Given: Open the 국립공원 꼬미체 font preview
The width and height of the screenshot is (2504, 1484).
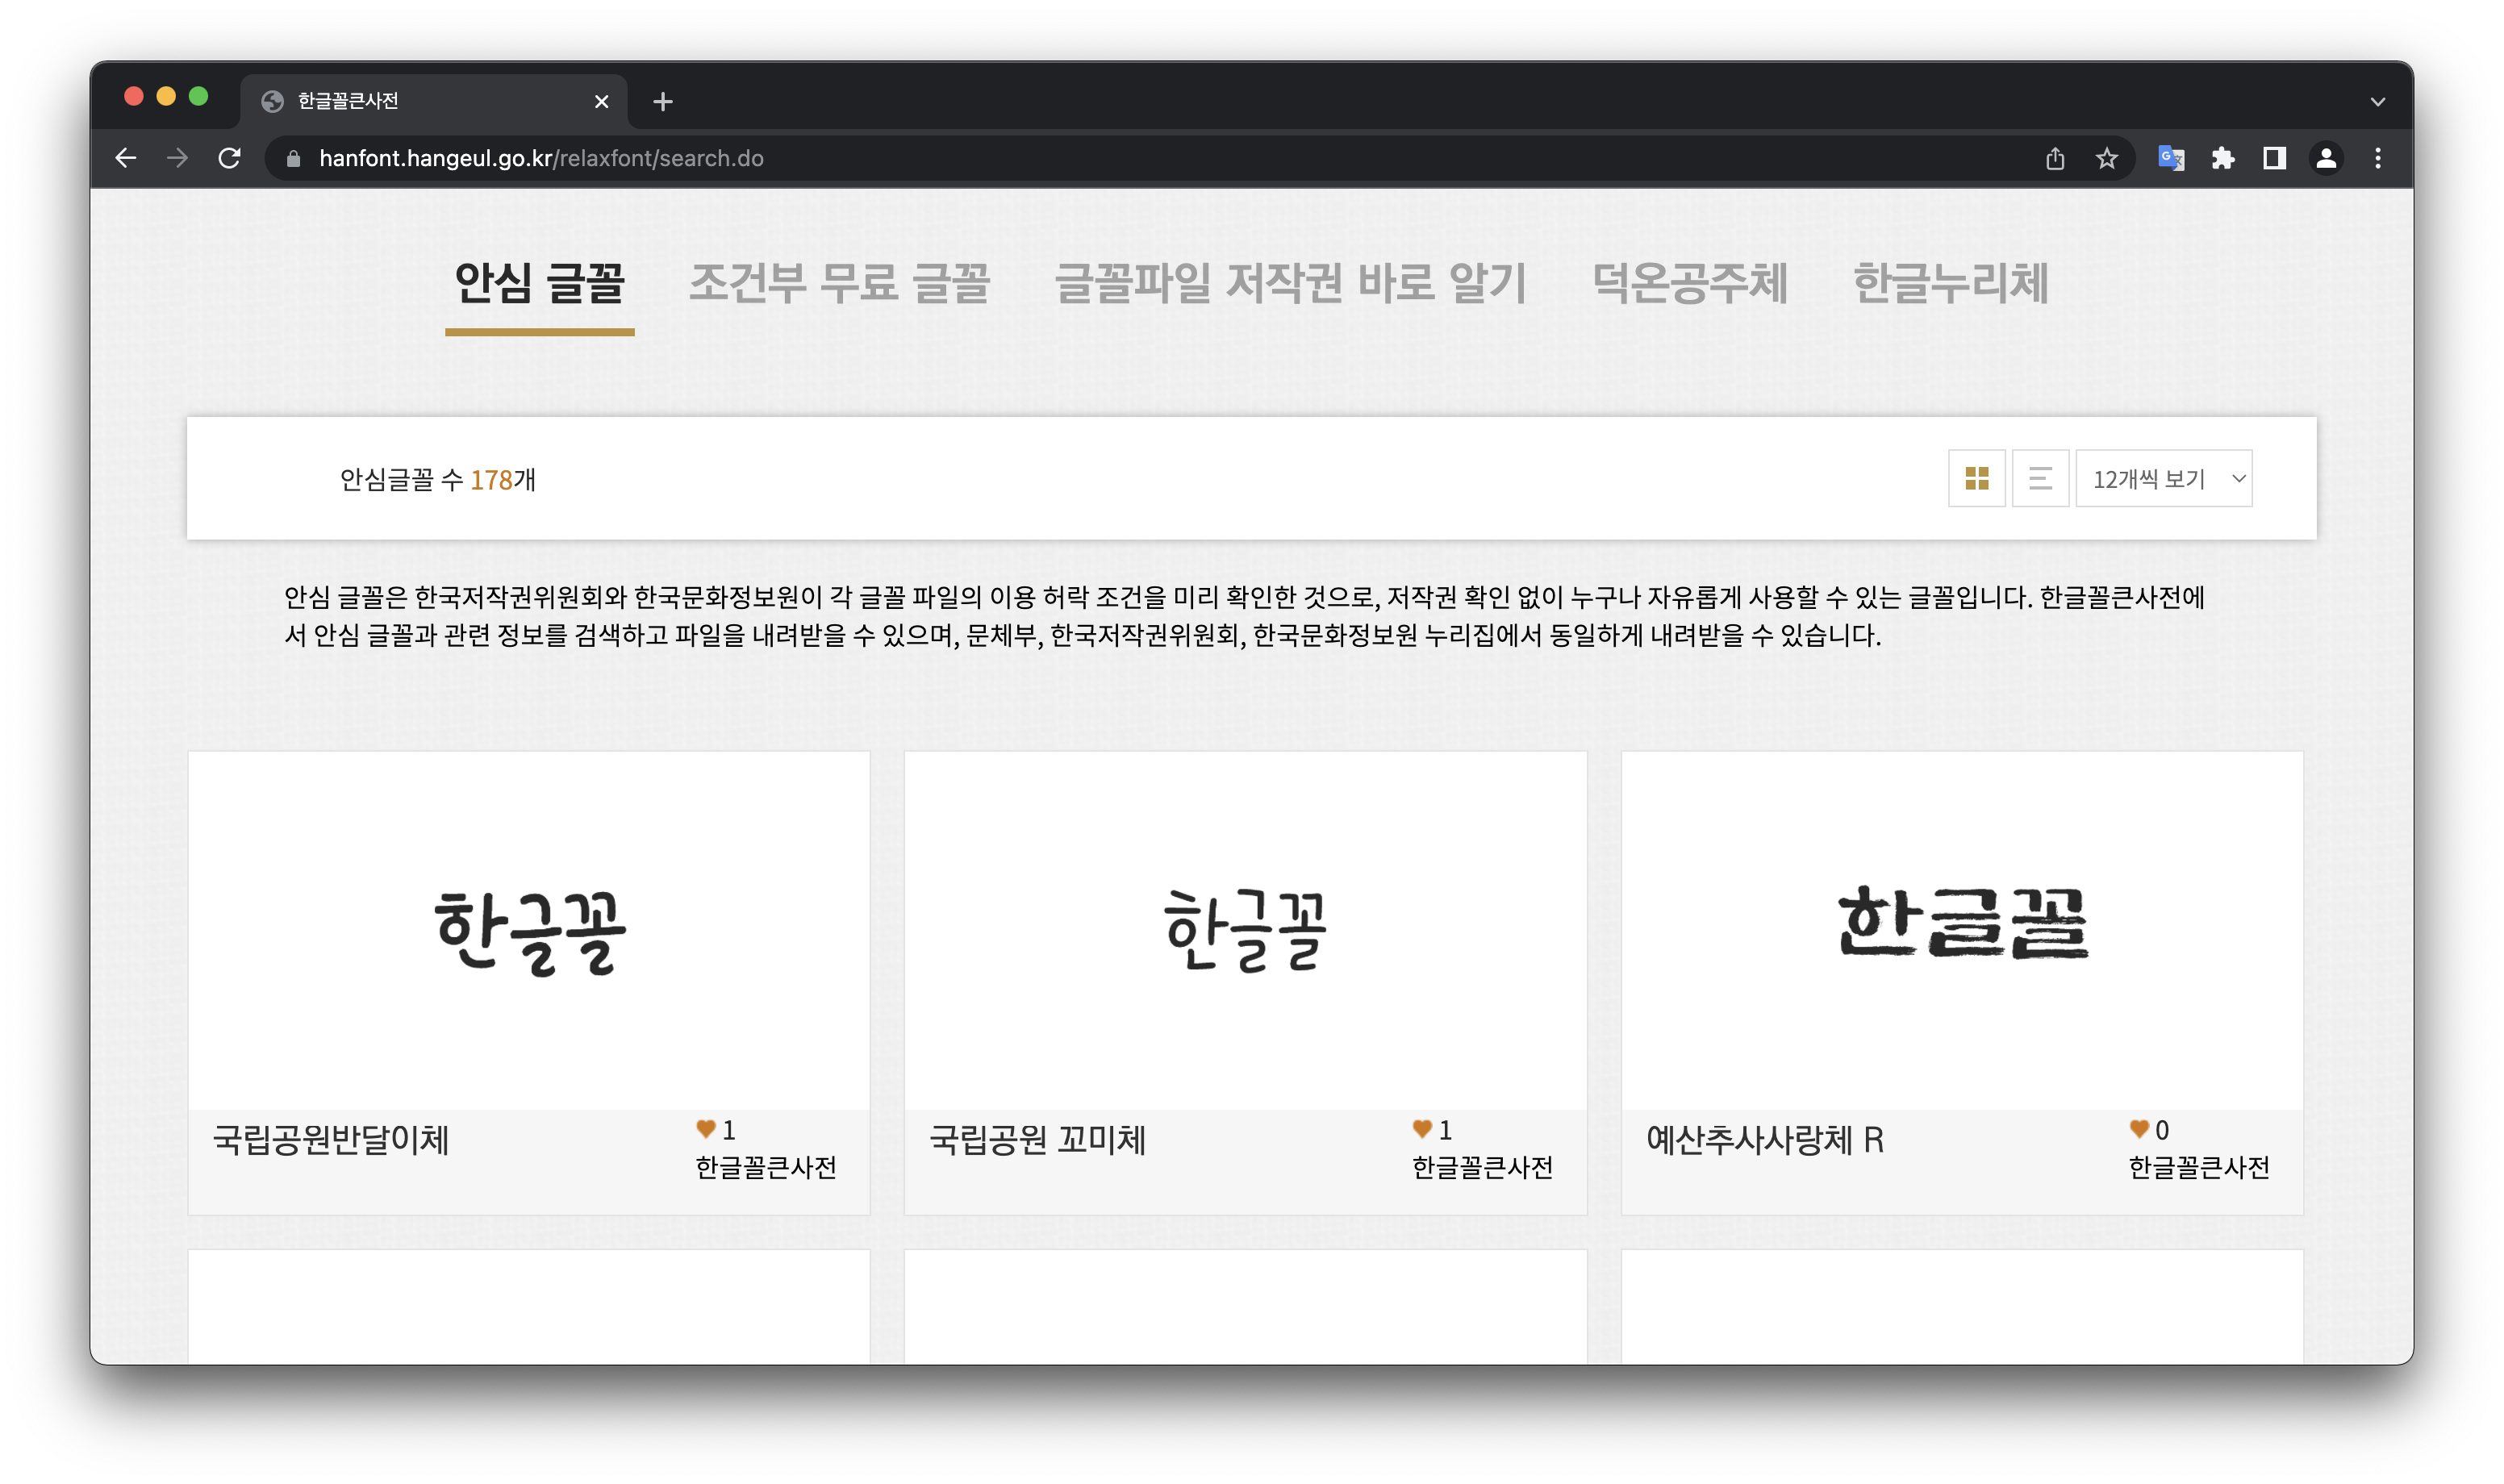Looking at the screenshot, I should 1245,930.
